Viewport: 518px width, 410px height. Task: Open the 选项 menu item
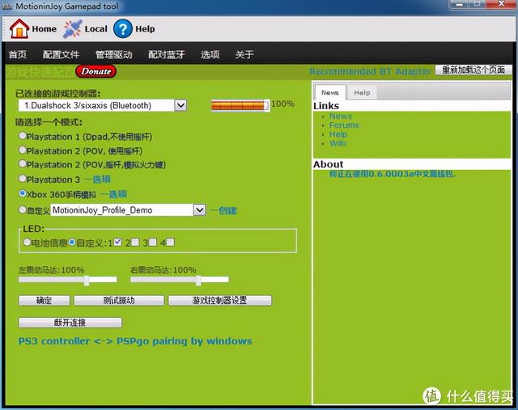click(210, 54)
